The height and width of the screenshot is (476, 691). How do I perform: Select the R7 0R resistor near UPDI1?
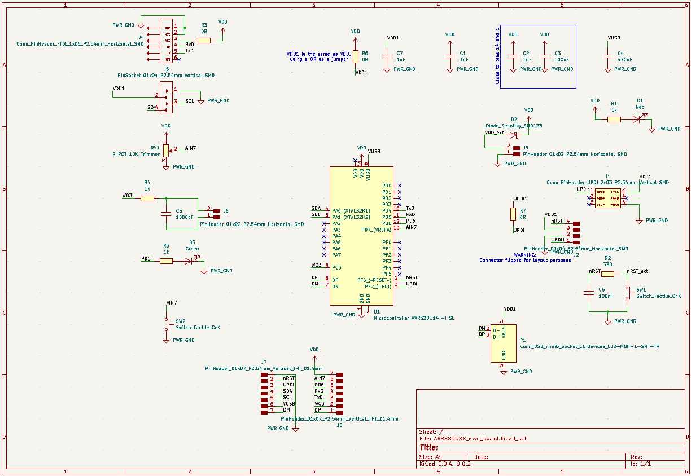pos(513,214)
